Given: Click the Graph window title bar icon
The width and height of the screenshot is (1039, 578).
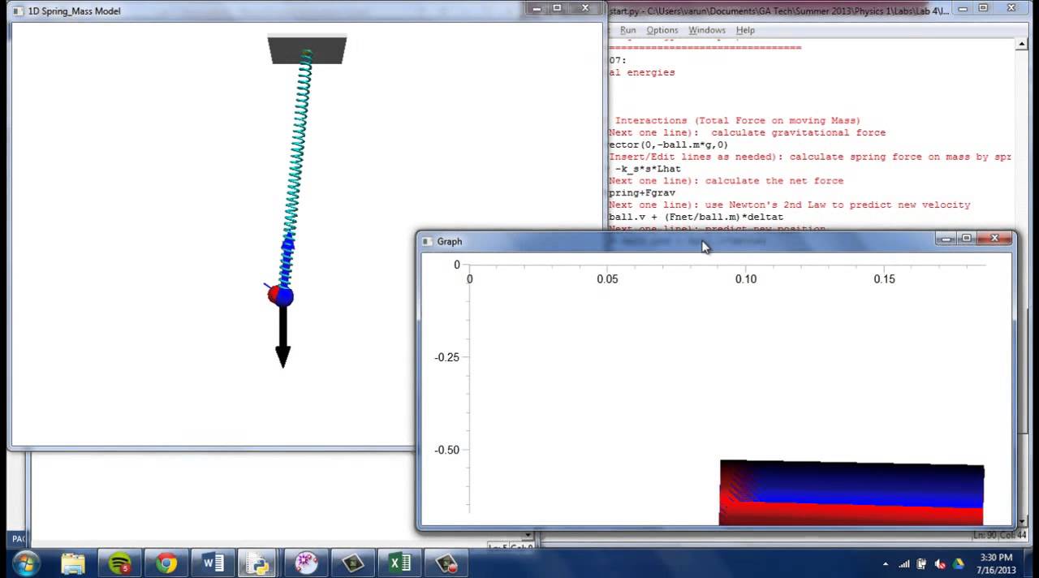Looking at the screenshot, I should click(428, 241).
